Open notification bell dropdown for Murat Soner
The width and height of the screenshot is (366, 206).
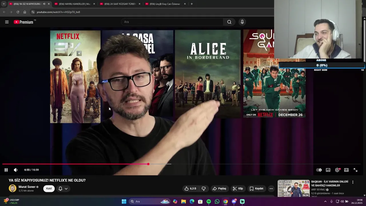(63, 189)
